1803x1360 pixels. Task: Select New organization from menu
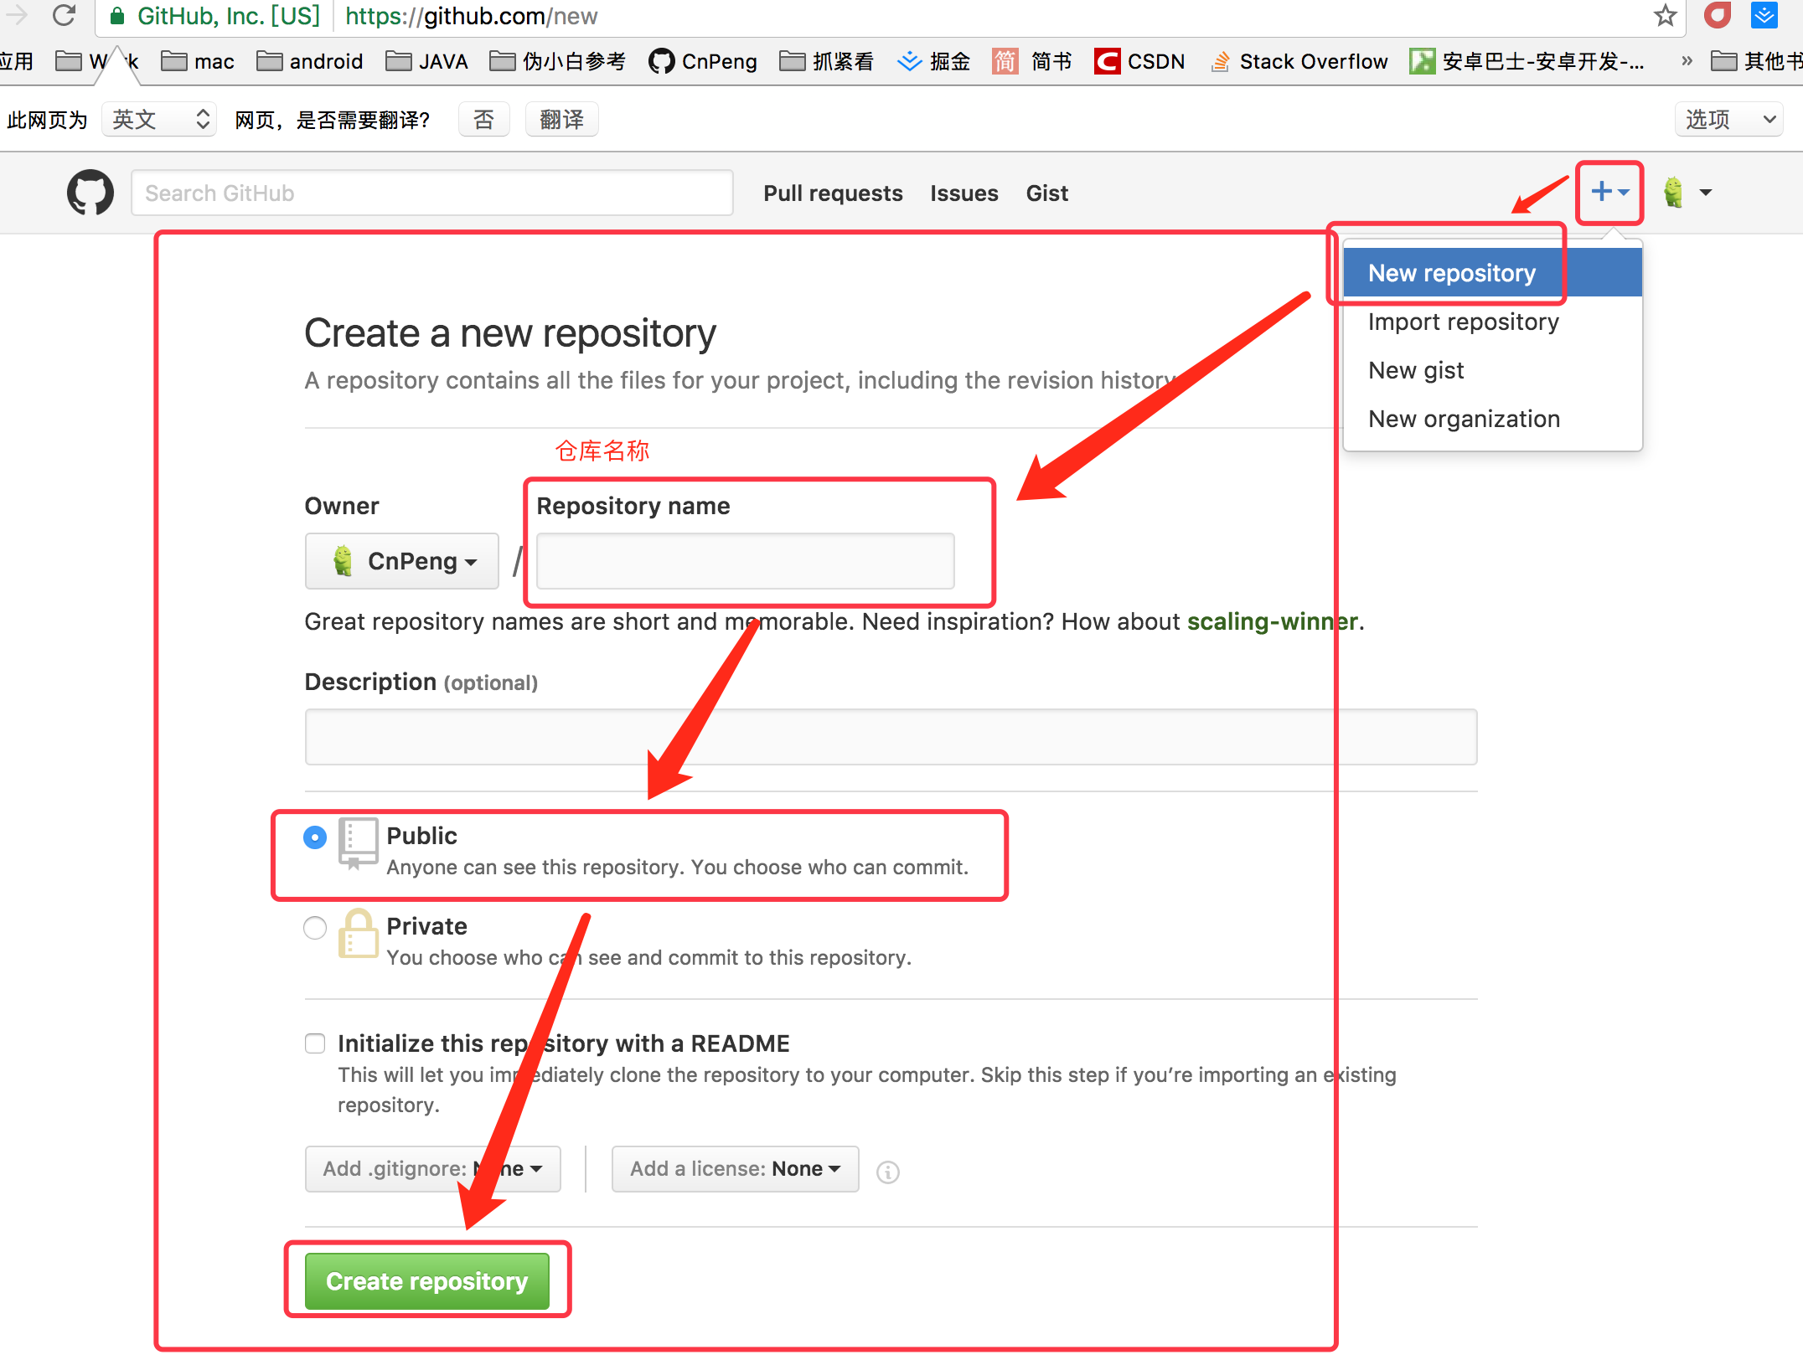[x=1492, y=419]
